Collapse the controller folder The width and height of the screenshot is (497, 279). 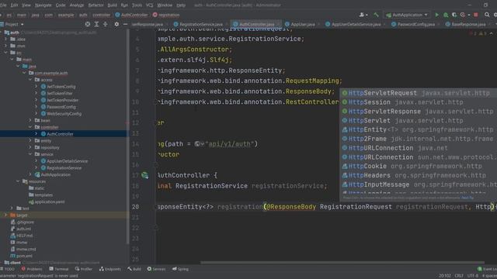click(30, 127)
